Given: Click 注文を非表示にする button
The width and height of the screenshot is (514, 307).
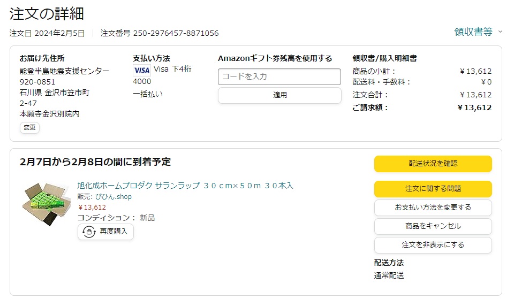Looking at the screenshot, I should coord(433,245).
